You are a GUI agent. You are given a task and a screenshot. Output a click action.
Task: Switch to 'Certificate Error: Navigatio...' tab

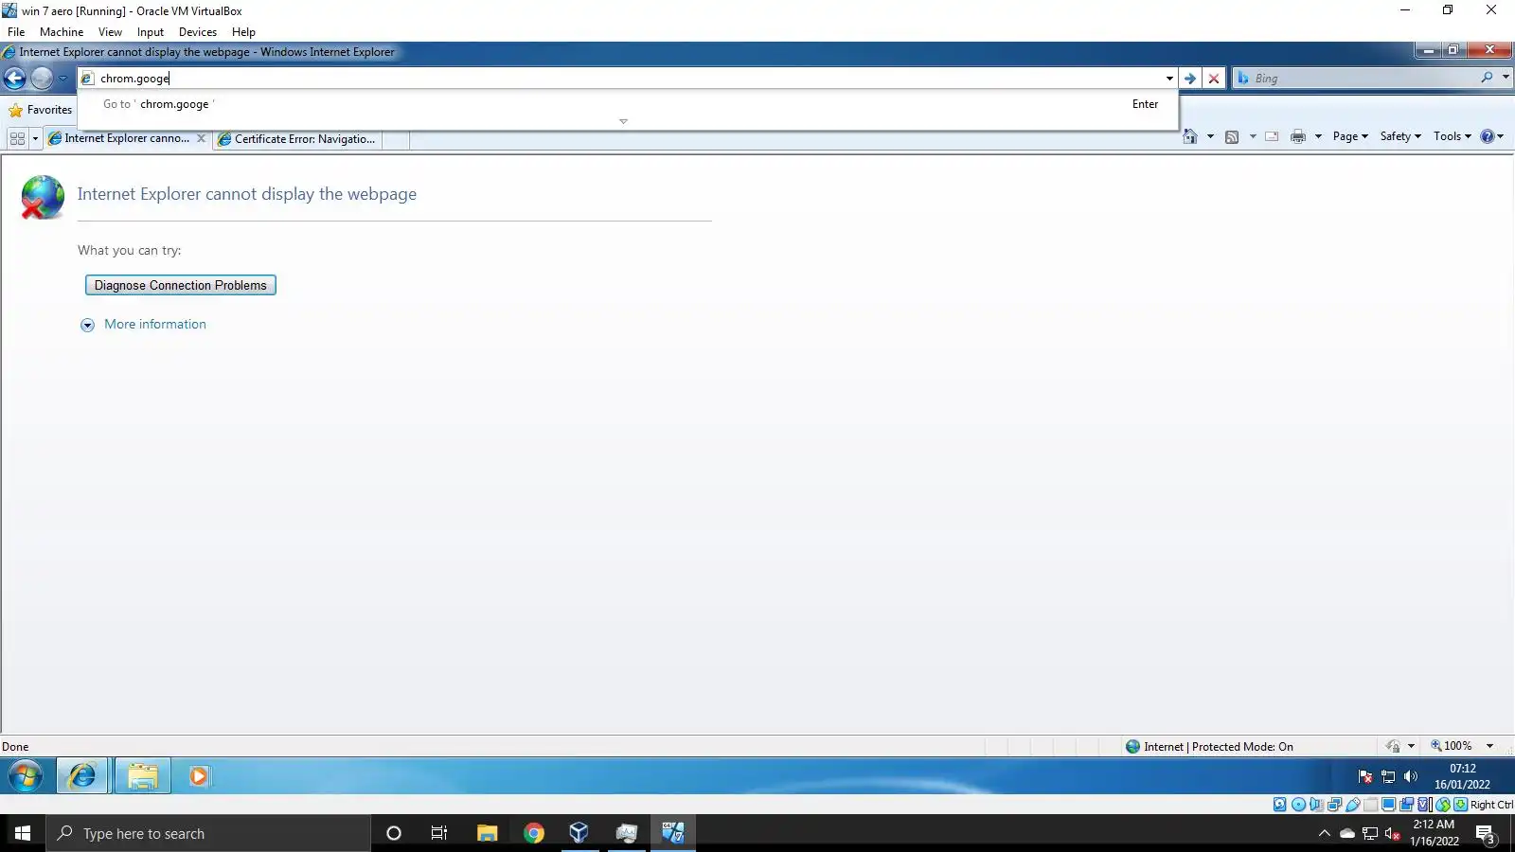[297, 139]
